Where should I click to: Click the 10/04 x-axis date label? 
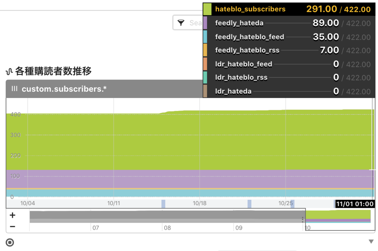[x=27, y=203]
